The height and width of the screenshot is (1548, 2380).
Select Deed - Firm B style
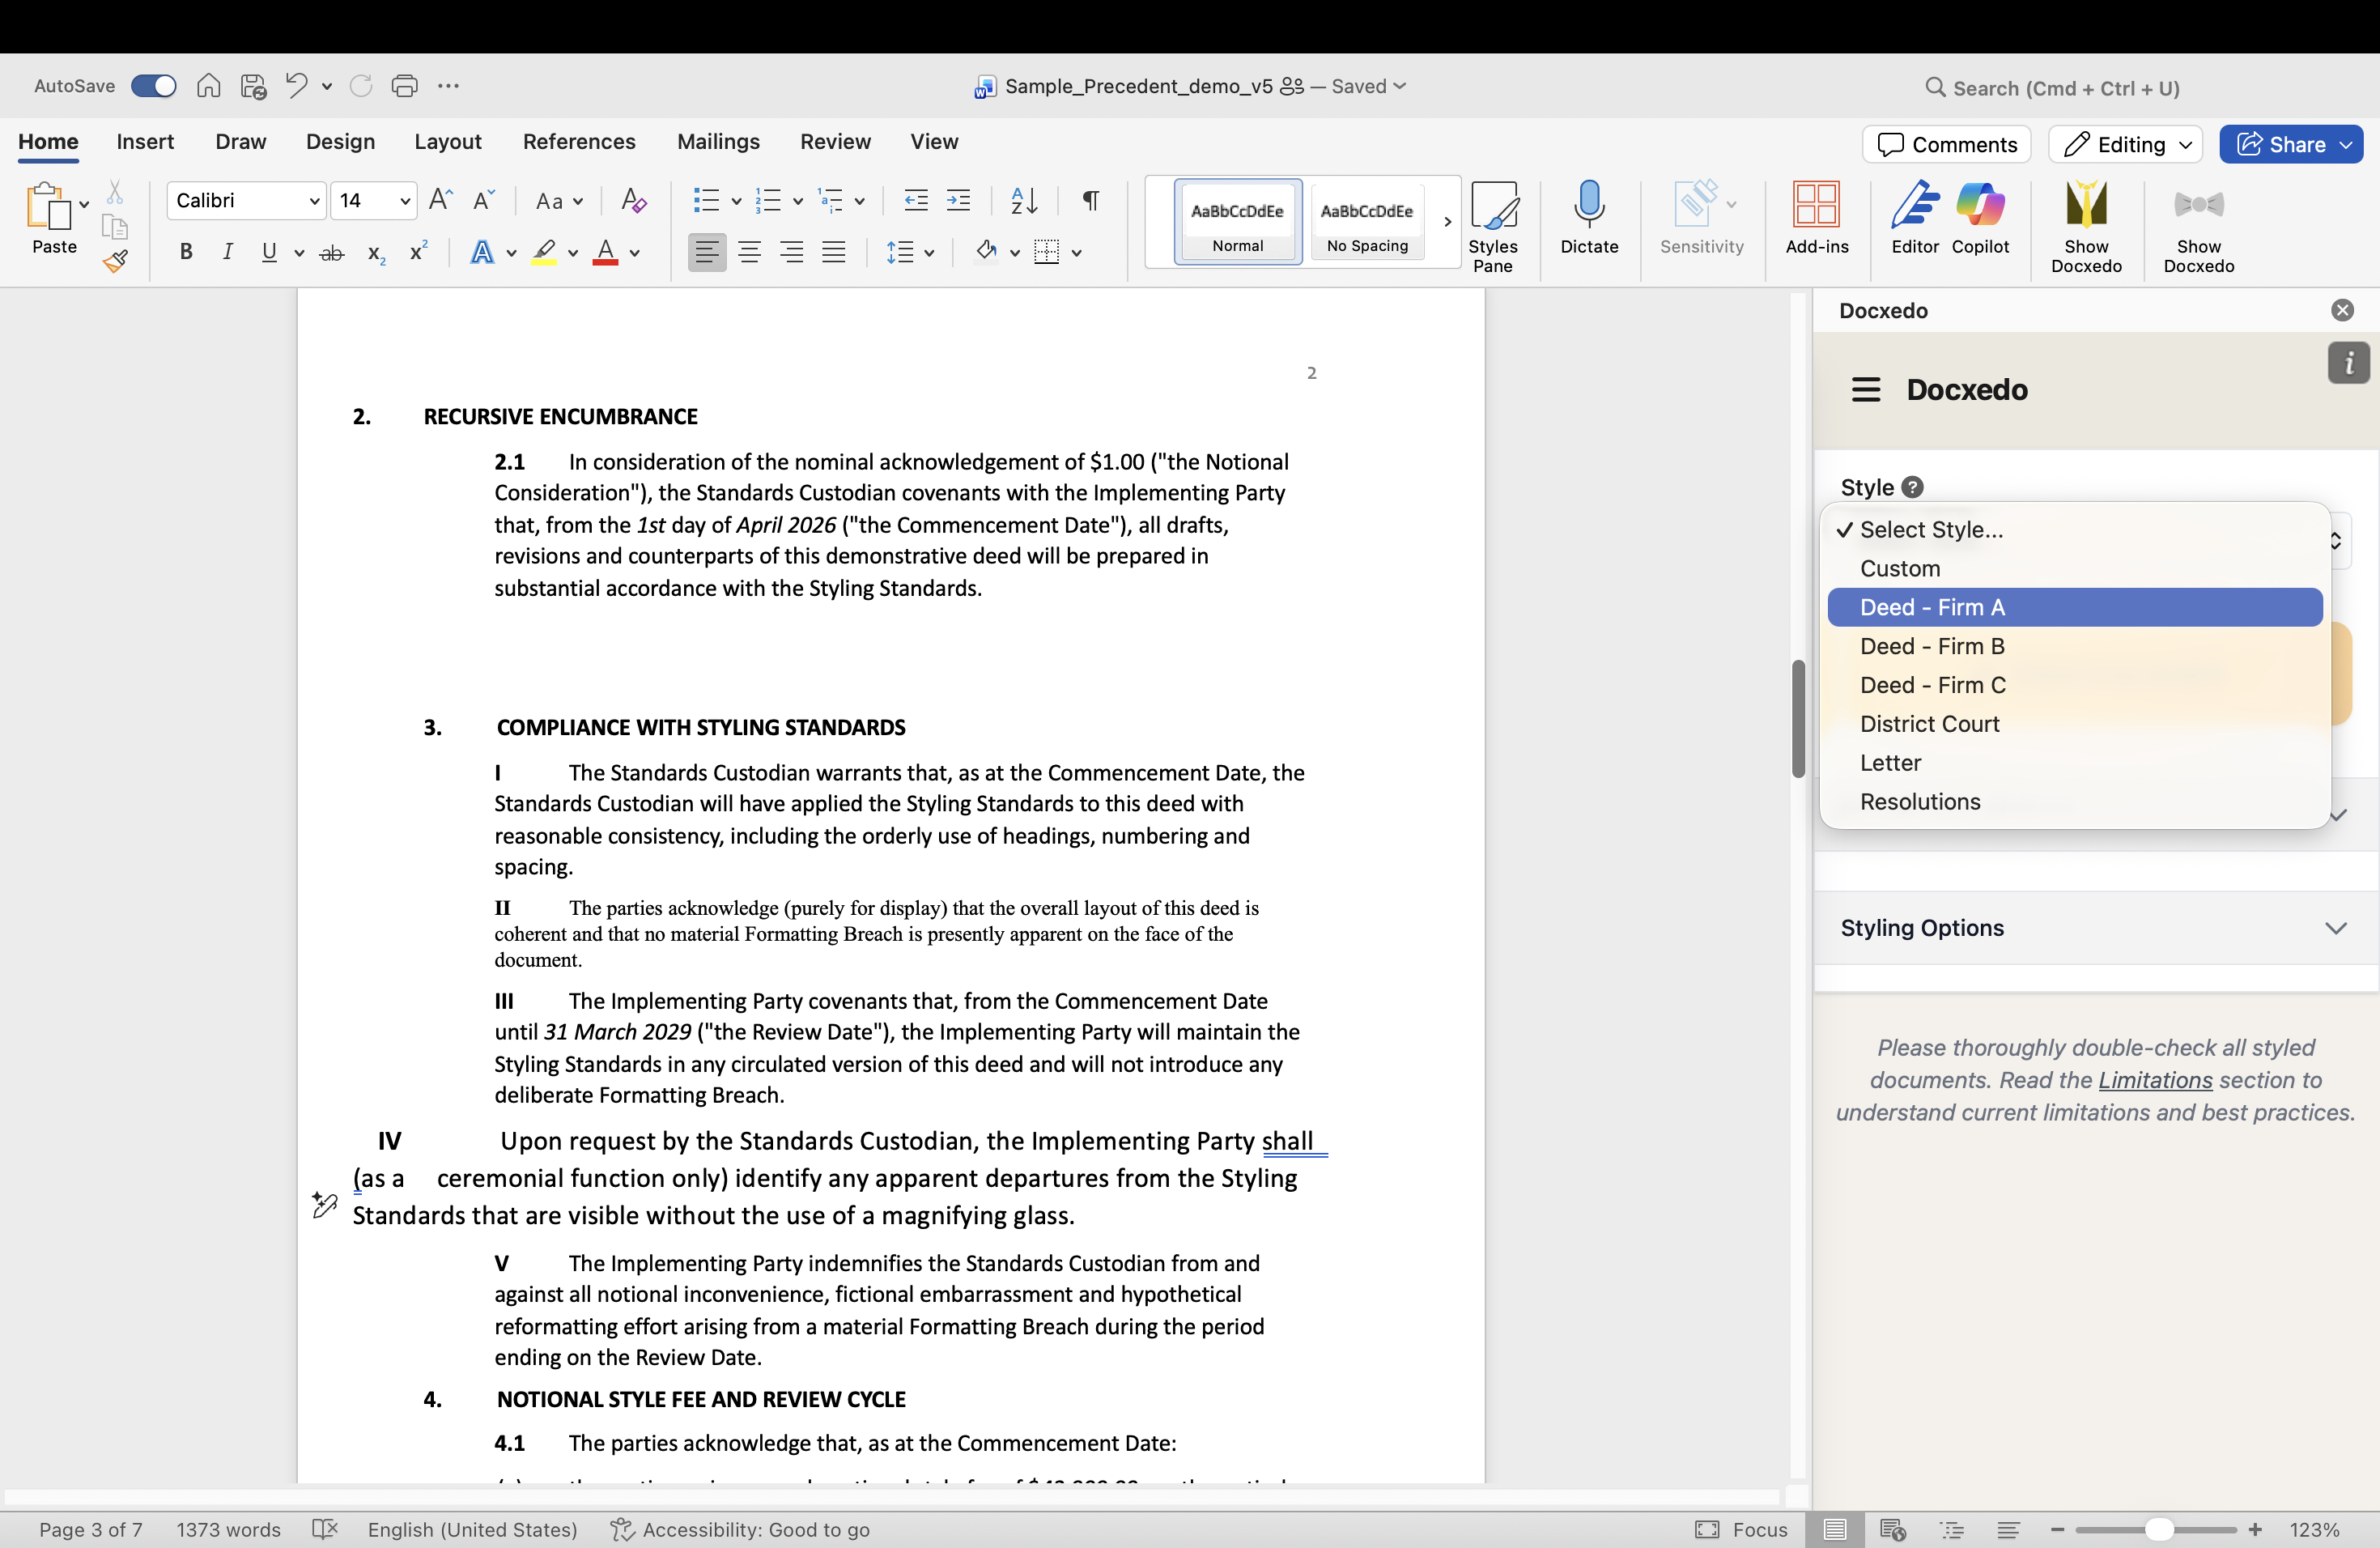pos(1932,646)
